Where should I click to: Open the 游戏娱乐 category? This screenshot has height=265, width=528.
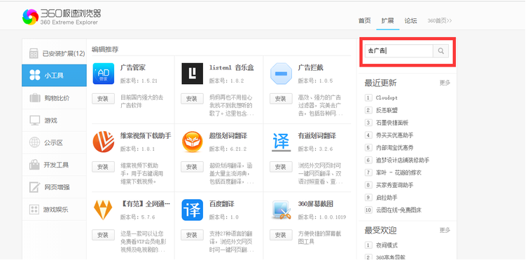pyautogui.click(x=54, y=210)
